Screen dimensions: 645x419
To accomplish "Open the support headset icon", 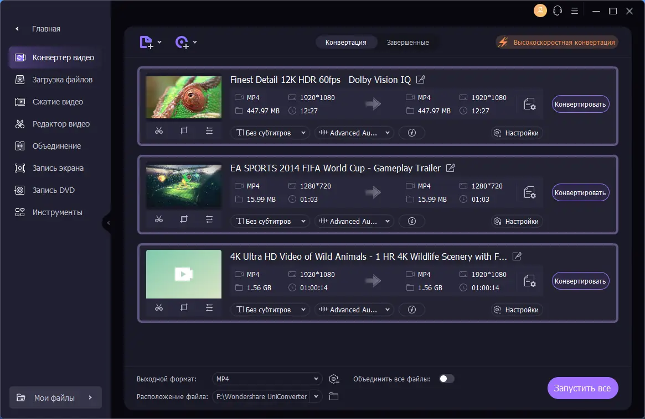I will point(558,11).
